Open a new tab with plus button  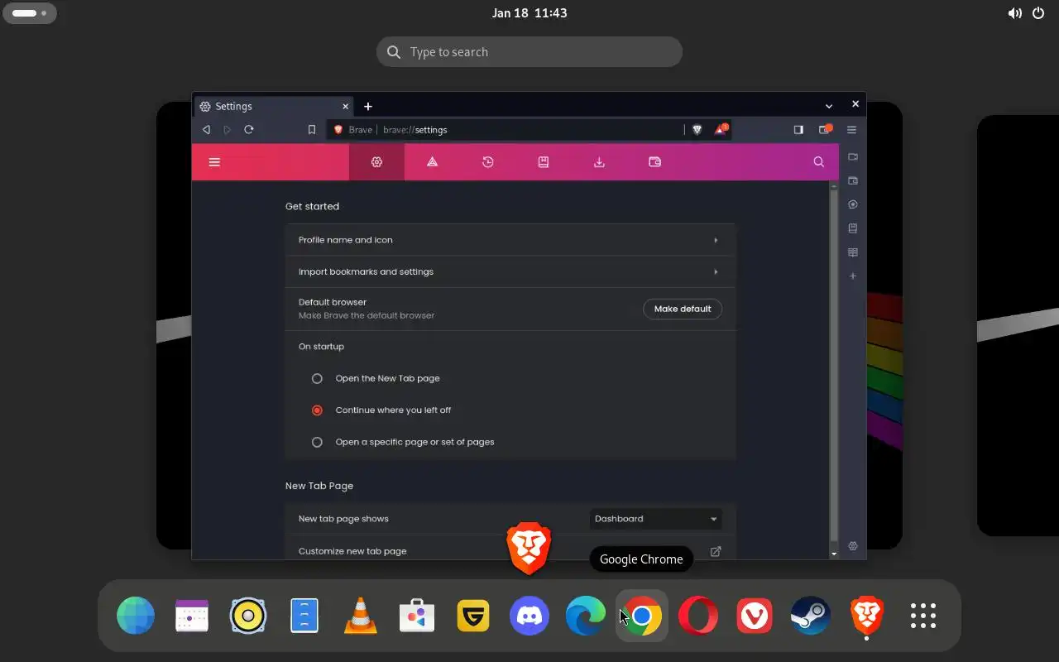tap(368, 106)
